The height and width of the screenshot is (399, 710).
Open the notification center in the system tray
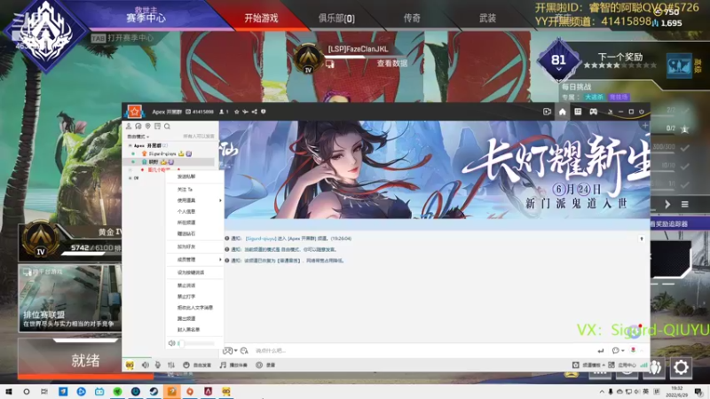pos(698,392)
